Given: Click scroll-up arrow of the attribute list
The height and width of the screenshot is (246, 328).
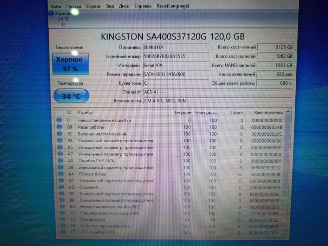Looking at the screenshot, I should [x=288, y=112].
